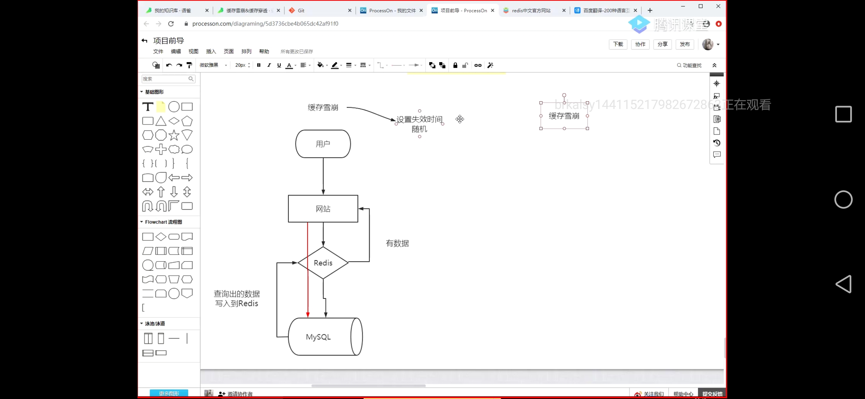
Task: Click the navigator compass icon on right panel
Action: (x=717, y=83)
